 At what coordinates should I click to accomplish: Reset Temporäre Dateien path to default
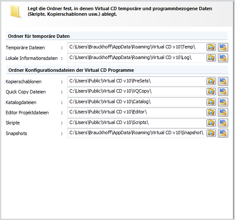(223, 47)
